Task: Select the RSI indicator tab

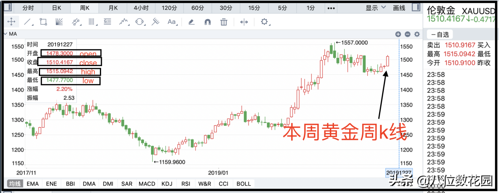Action: coord(186,183)
